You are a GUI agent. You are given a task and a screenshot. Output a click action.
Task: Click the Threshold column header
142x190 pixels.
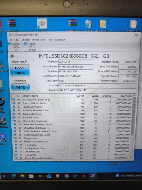coord(106,96)
